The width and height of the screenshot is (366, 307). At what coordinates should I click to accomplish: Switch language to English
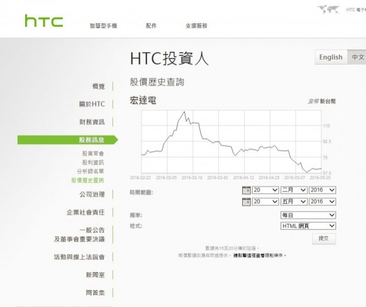(x=331, y=57)
